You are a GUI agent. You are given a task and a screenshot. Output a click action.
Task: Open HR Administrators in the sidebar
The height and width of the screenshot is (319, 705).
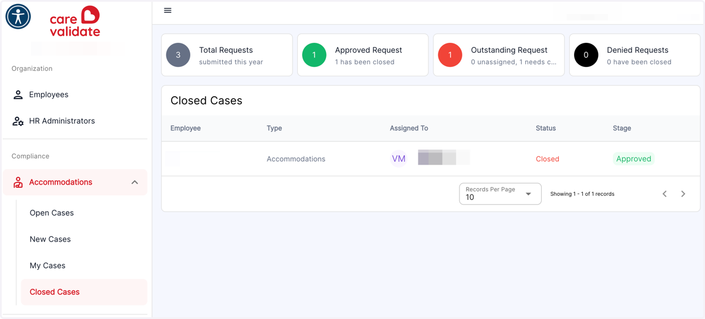click(75, 121)
